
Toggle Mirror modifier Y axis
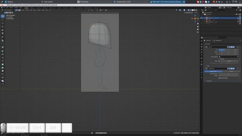(228, 50)
